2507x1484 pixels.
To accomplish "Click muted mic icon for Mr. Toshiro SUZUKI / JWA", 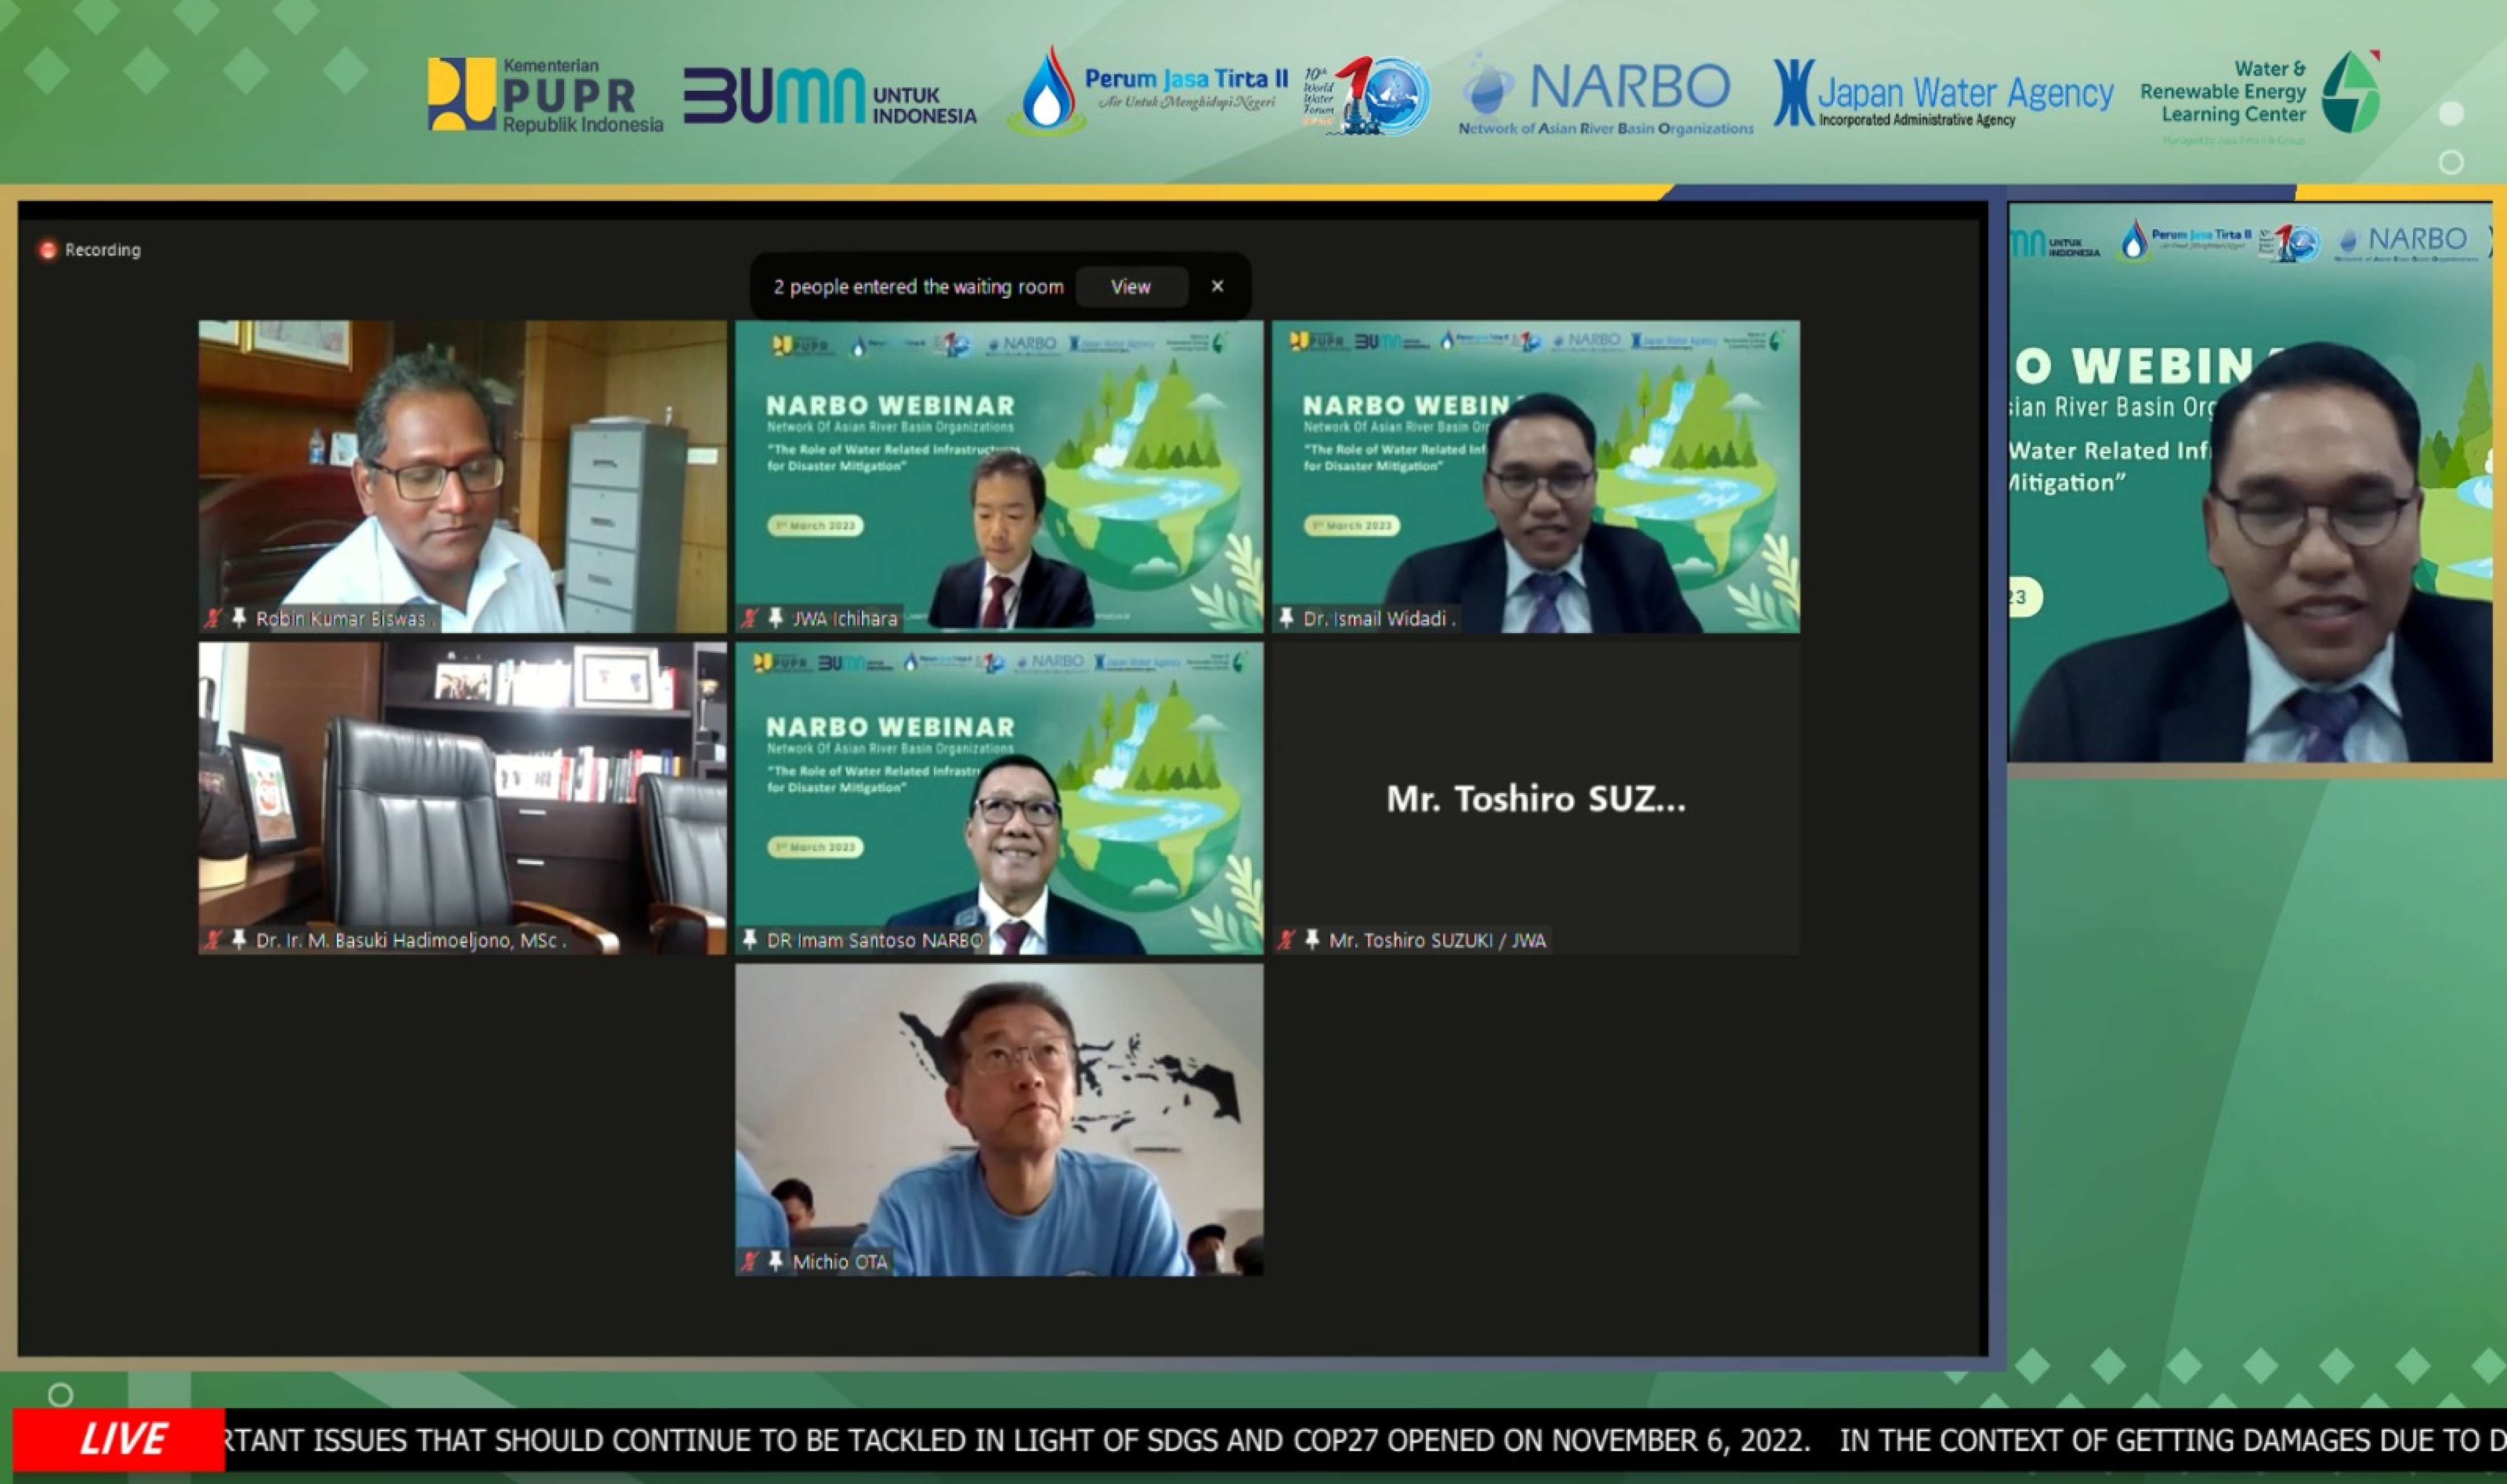I will [x=1286, y=940].
